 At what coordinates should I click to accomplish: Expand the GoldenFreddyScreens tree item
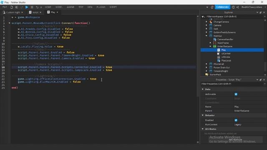click(207, 32)
